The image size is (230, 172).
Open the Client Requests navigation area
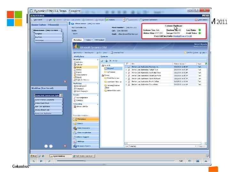pyautogui.click(x=86, y=128)
